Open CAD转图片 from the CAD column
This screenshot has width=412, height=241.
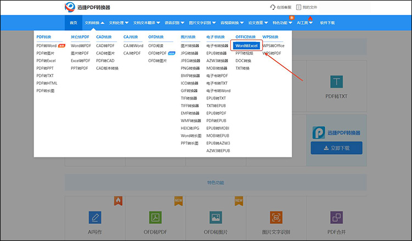click(105, 53)
